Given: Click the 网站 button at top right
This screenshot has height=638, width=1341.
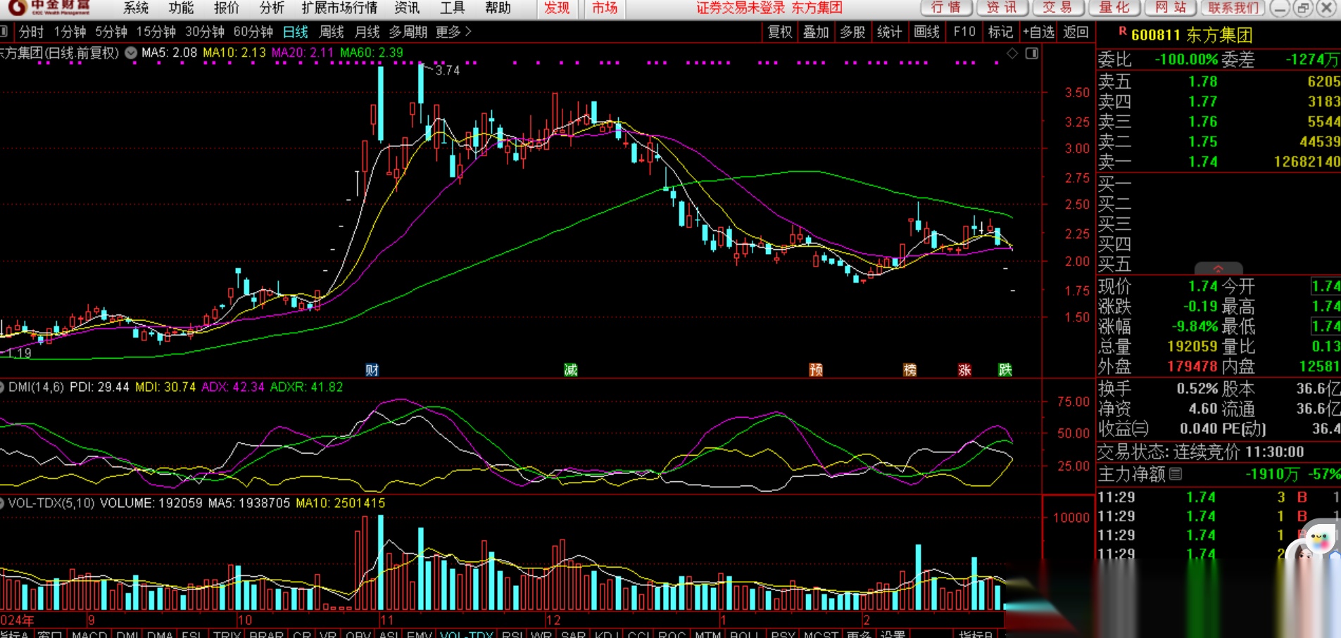Looking at the screenshot, I should point(1171,8).
